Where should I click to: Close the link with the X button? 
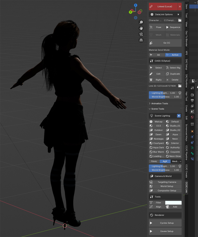[180, 7]
